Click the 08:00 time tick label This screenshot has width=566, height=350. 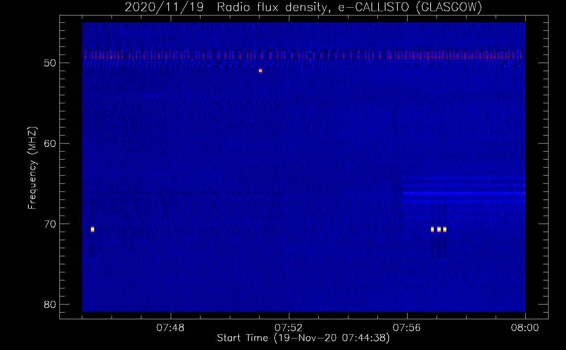[525, 328]
